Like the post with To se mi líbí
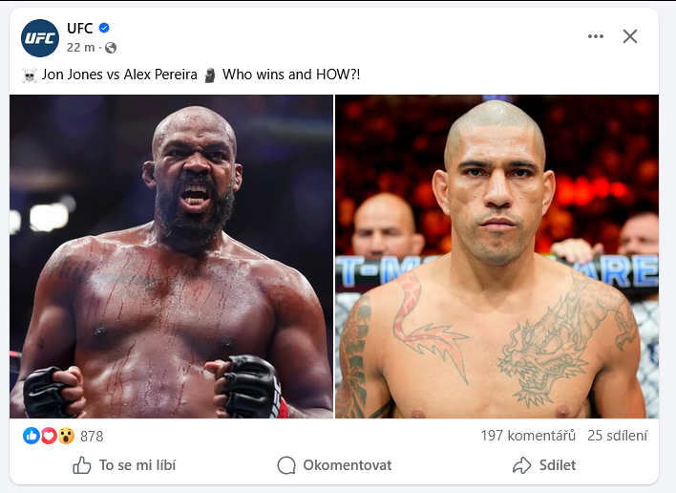Screen dimensions: 676x493 click(124, 465)
